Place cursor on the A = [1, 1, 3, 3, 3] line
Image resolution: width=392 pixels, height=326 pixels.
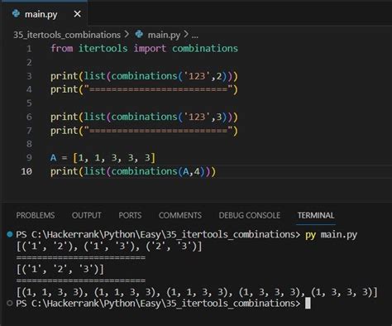(x=103, y=158)
